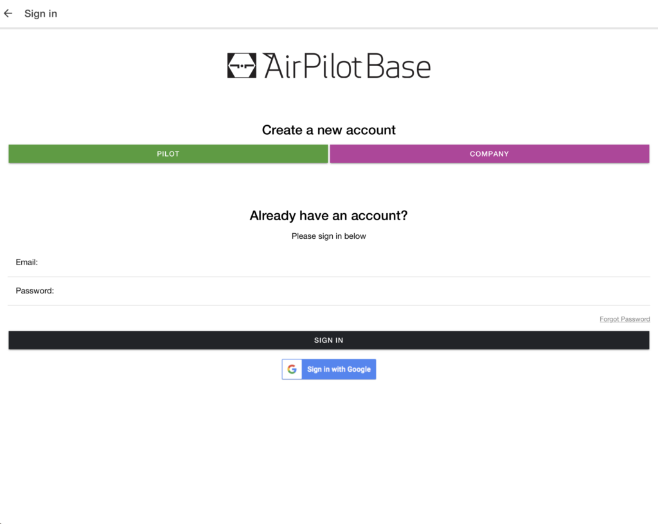Choose the Sign in with Google text
The height and width of the screenshot is (524, 658).
click(x=339, y=369)
